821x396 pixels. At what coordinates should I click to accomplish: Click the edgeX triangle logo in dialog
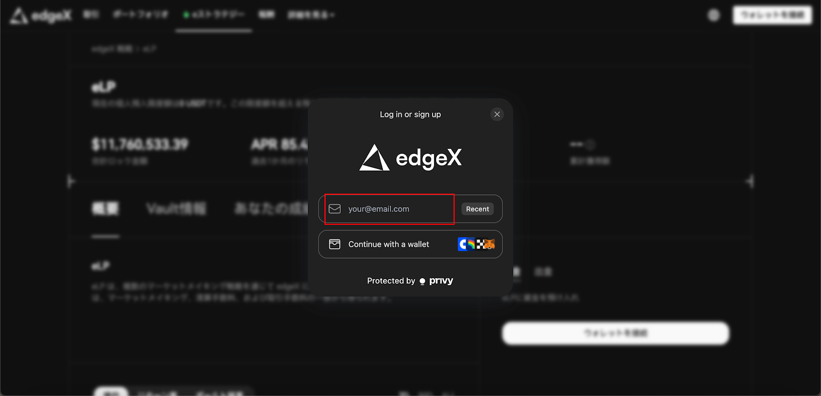click(374, 157)
